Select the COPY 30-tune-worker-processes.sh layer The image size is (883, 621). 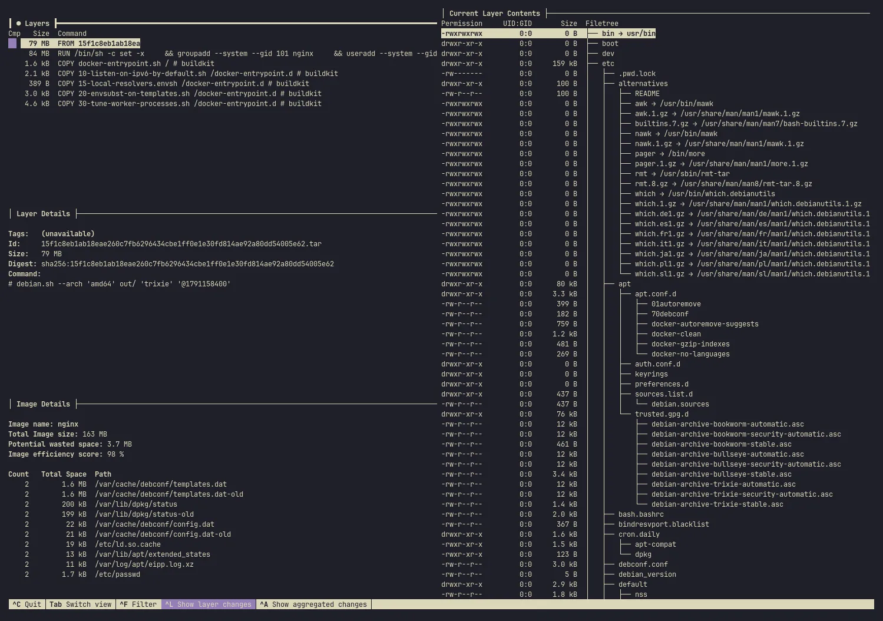173,104
